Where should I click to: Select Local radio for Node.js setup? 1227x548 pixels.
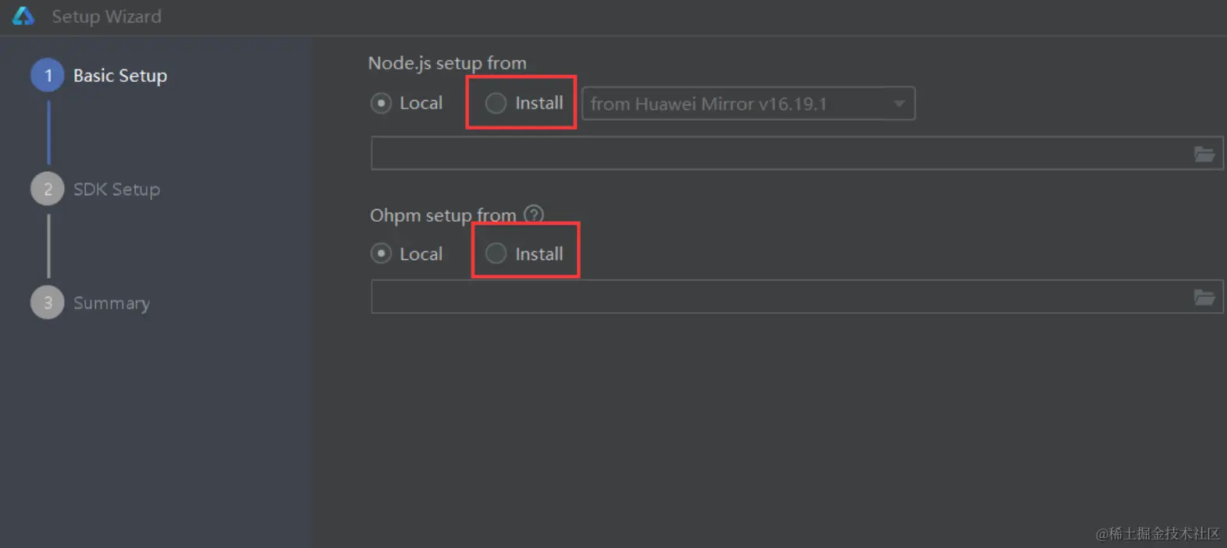[381, 103]
